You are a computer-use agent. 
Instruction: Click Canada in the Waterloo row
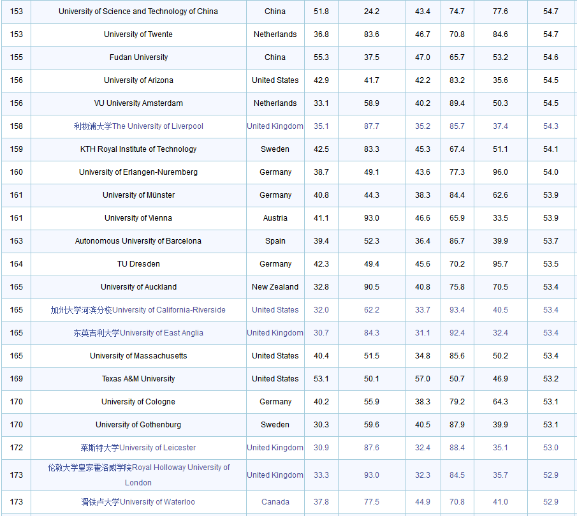pyautogui.click(x=275, y=502)
